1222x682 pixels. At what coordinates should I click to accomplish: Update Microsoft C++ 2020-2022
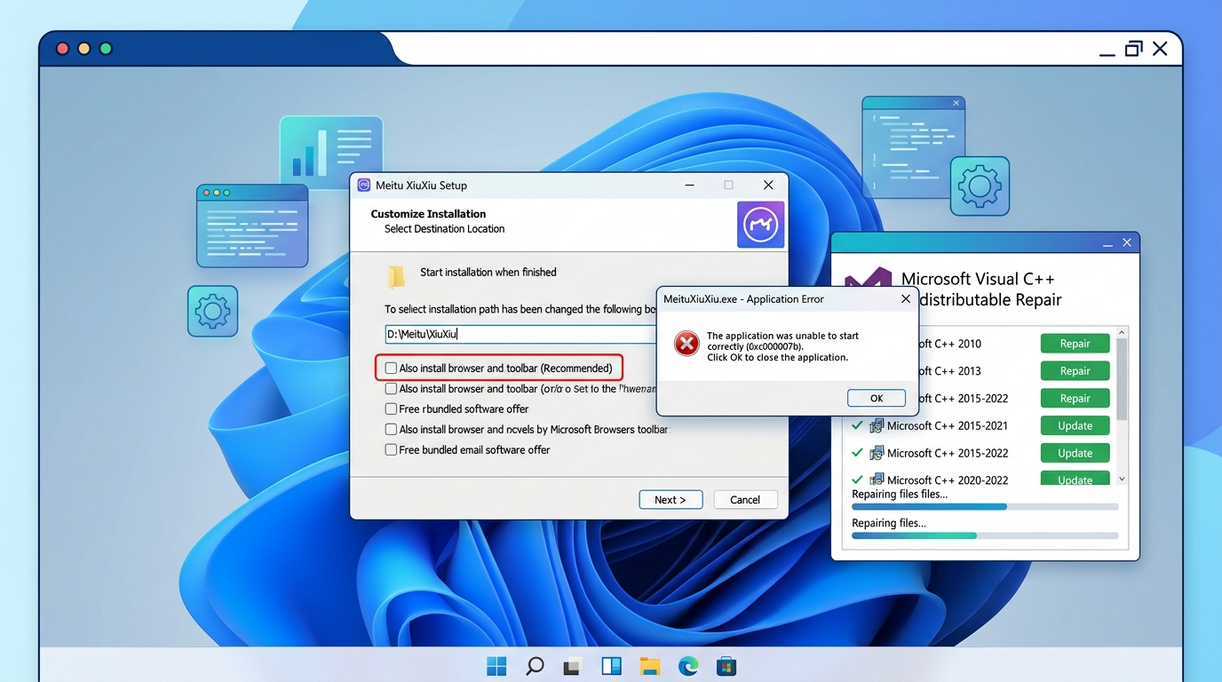pyautogui.click(x=1075, y=479)
